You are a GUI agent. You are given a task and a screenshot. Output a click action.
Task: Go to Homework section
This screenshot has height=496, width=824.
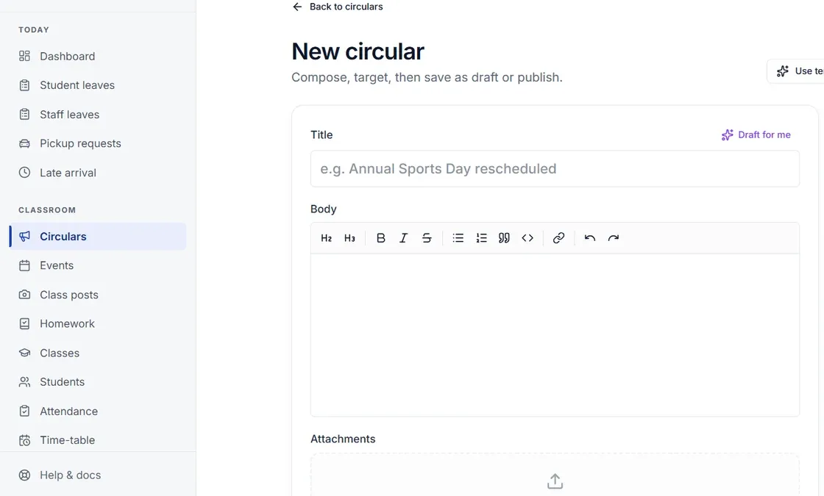tap(98, 324)
